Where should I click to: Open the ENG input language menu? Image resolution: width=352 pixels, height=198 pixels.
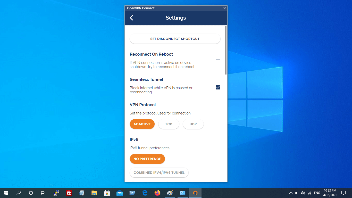pos(317,193)
